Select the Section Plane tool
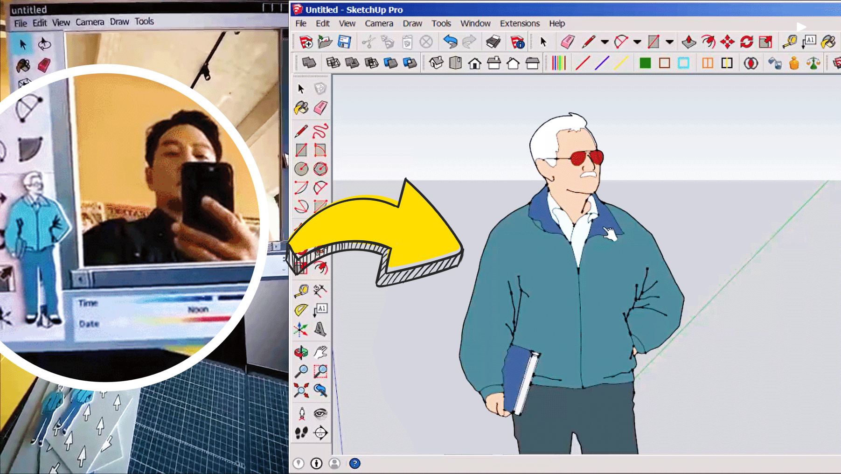Viewport: 841px width, 474px height. pos(320,433)
